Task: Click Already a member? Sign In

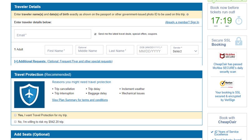Action: [x=182, y=22]
